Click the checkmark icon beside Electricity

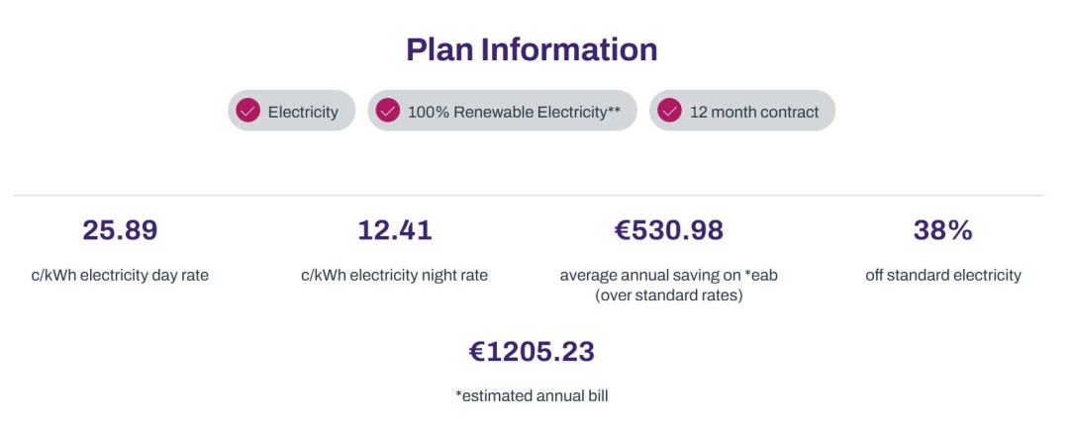(x=247, y=111)
